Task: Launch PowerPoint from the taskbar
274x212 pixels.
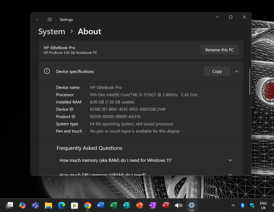Action: (139, 205)
